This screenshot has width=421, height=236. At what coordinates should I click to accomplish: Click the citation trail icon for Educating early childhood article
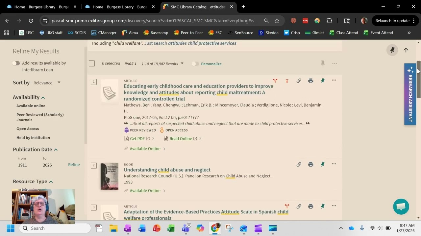275,81
